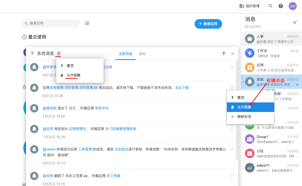Open the 组织管理 button in header
Viewport: 302px width, 186px height.
249,6
